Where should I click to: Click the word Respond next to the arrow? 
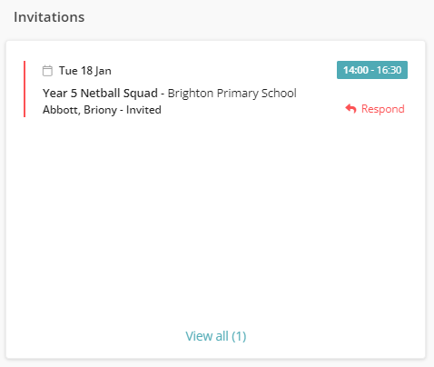(383, 109)
